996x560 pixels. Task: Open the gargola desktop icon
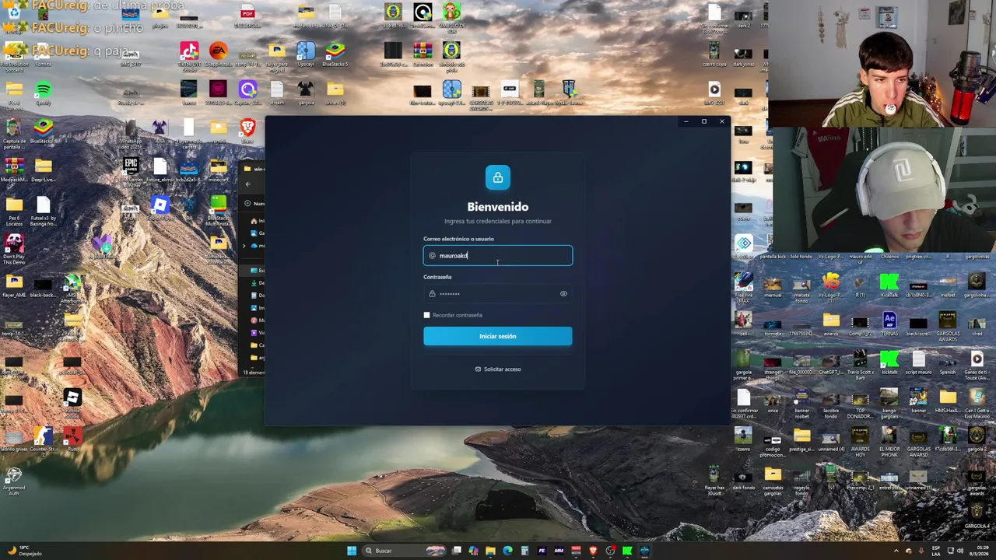(x=306, y=93)
